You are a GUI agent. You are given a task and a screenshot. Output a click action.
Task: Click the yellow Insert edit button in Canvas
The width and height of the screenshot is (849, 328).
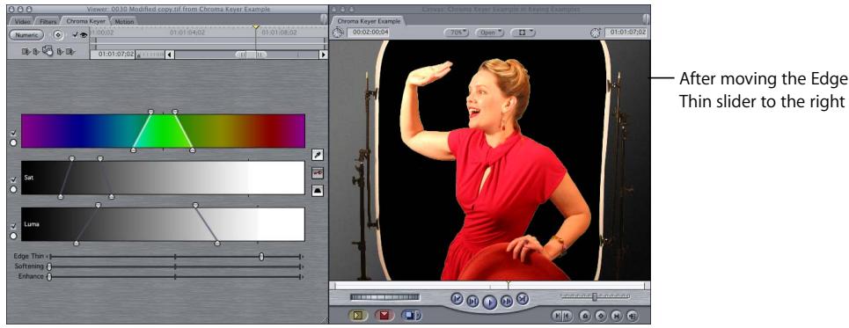(358, 315)
